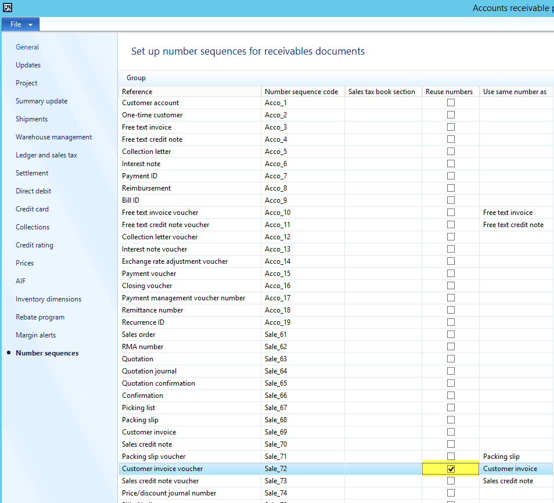The image size is (554, 503).
Task: Check Reuse numbers for Packing slip voucher
Action: pyautogui.click(x=451, y=457)
